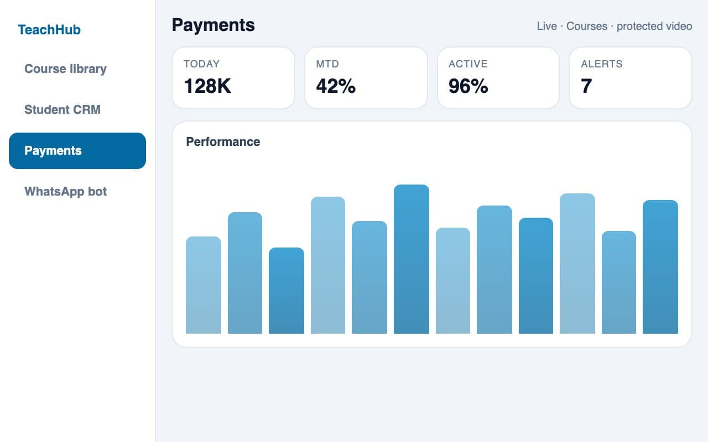Go to Student CRM

tap(77, 110)
